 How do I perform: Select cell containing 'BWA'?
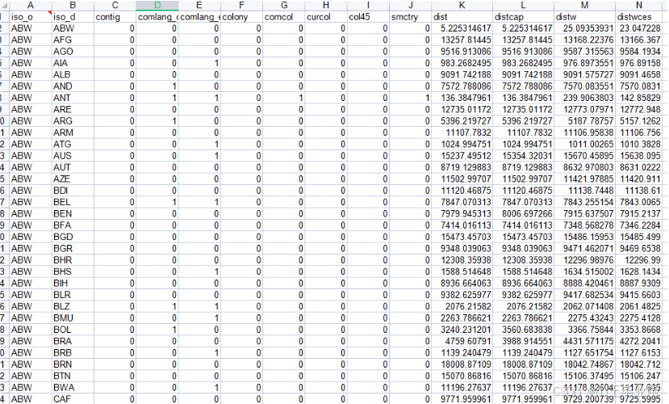click(x=72, y=387)
